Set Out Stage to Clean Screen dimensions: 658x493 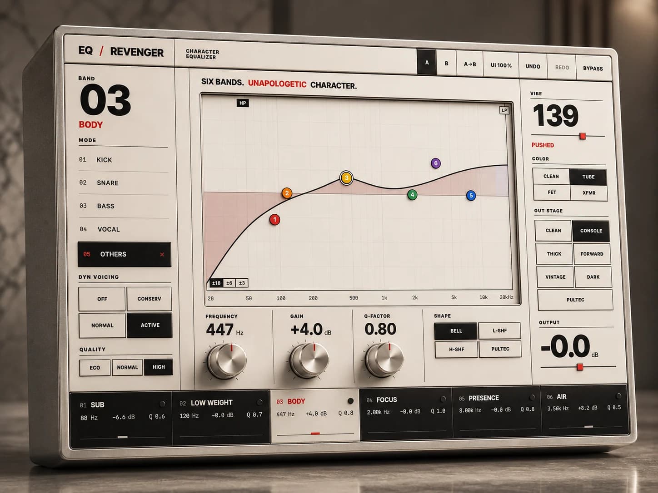pos(553,231)
